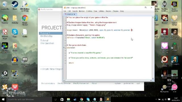Launch the Skyrim logo desktop shortcut
Screen dimensions: 182x102
pos(164,6)
